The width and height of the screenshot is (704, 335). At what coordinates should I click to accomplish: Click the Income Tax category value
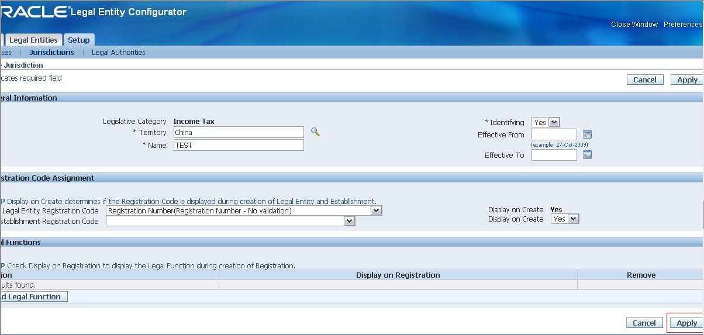click(x=194, y=122)
